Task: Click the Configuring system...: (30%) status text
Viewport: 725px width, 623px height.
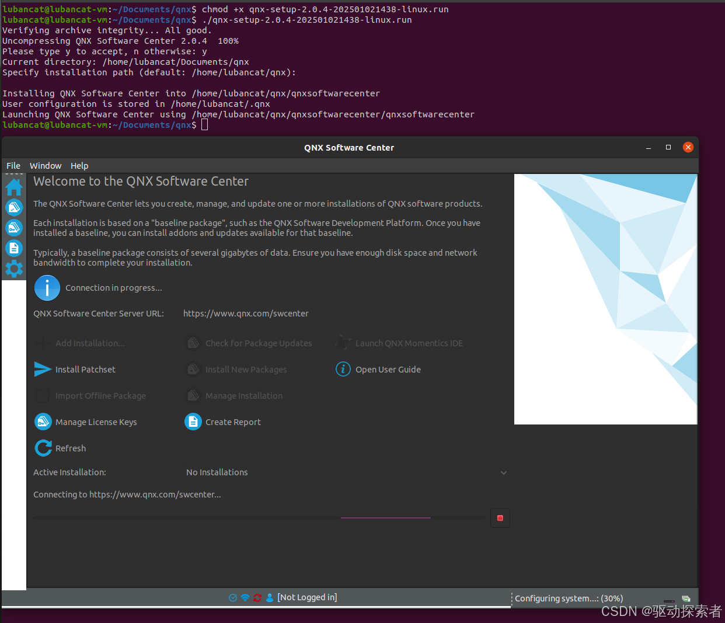Action: pyautogui.click(x=569, y=598)
